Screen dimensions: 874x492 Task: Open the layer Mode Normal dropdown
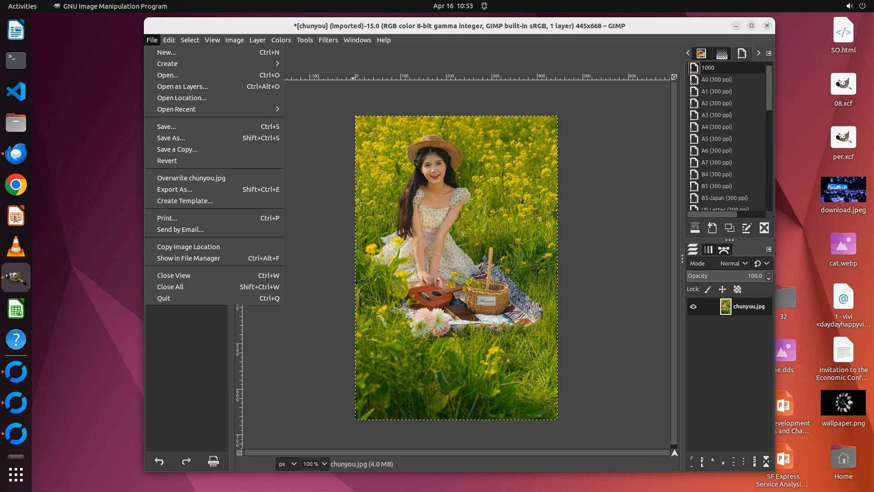coord(734,263)
